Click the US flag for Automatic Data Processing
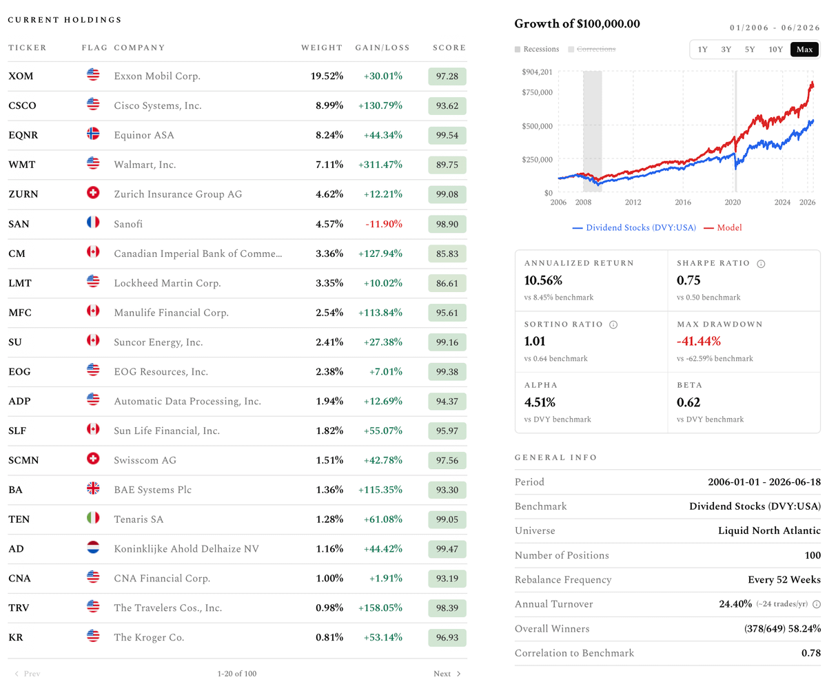The width and height of the screenshot is (827, 684). pos(93,400)
